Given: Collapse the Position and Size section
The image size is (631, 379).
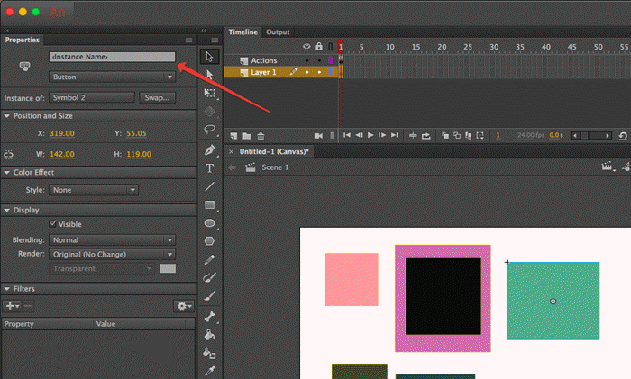Looking at the screenshot, I should (x=8, y=116).
